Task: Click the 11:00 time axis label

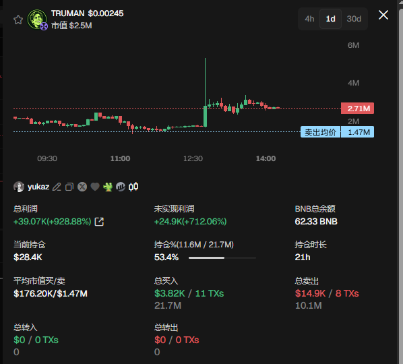Action: point(120,158)
